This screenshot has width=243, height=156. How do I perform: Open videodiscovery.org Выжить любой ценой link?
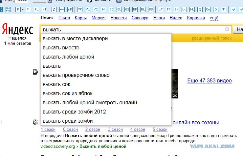83,146
